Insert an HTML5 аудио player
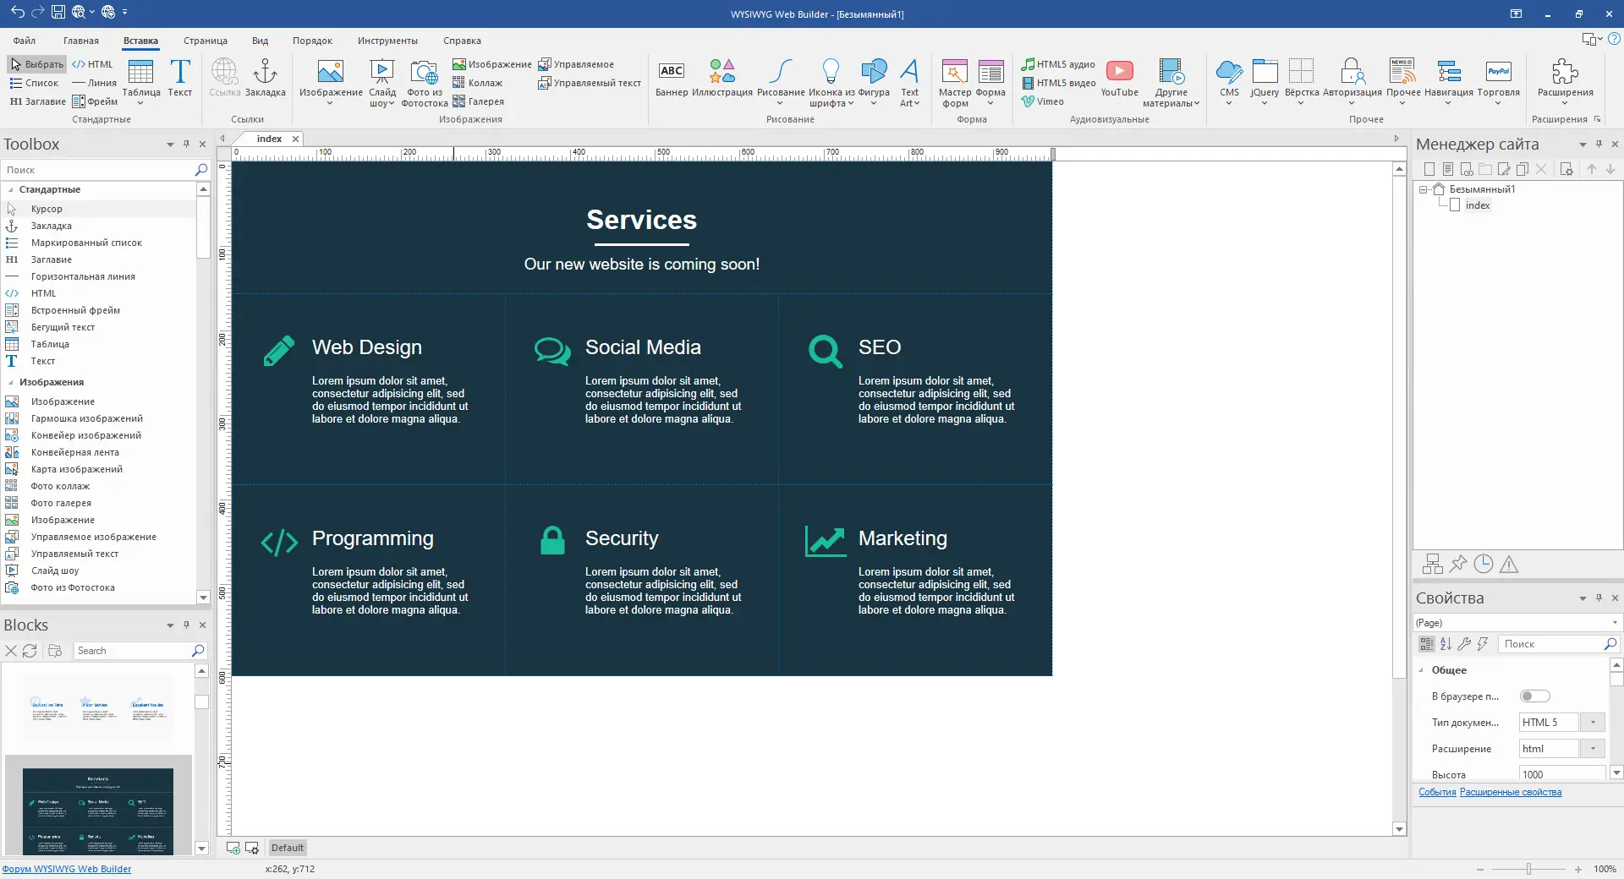The height and width of the screenshot is (879, 1624). [1058, 64]
